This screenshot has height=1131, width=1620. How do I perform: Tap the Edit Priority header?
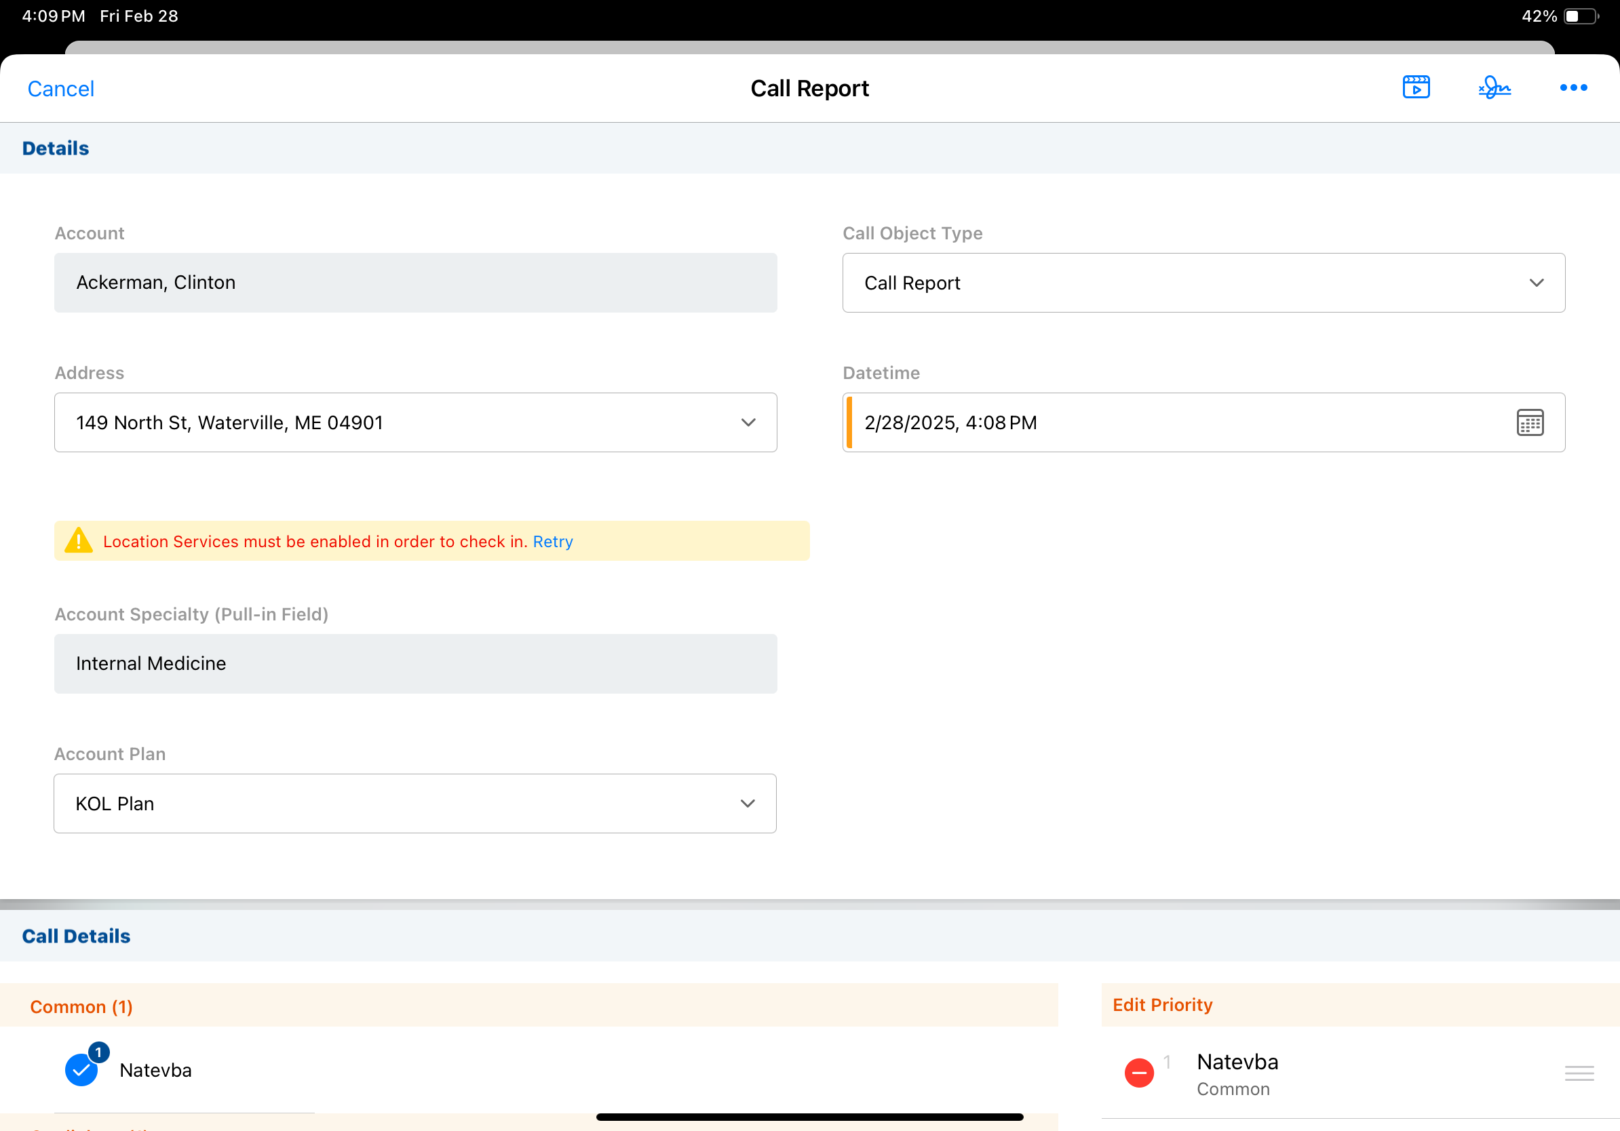click(1162, 1004)
